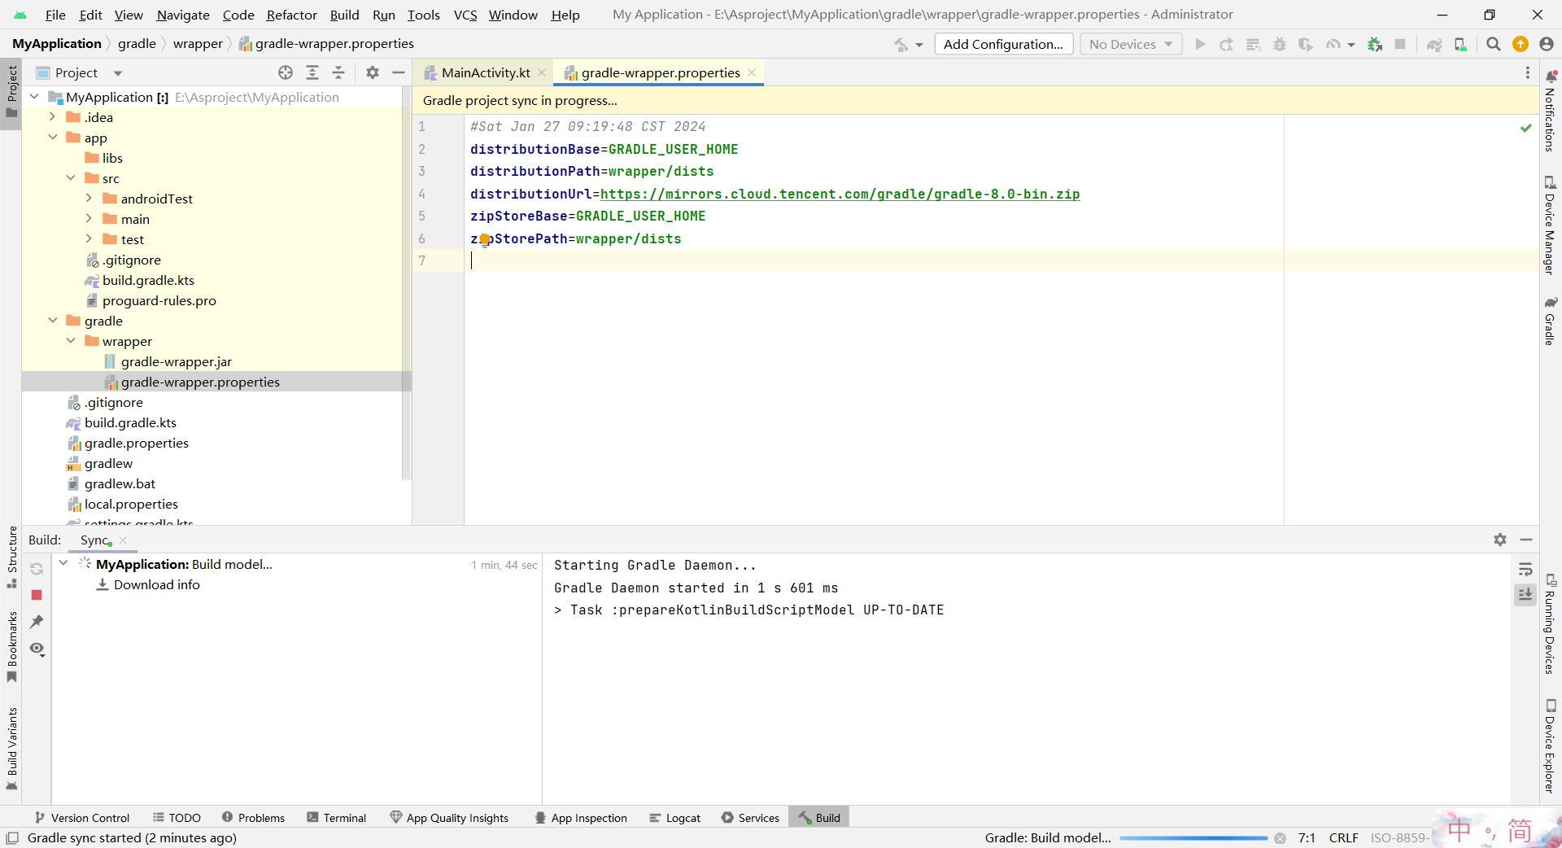Click the Apply Changes and Restart Activity icon
Viewport: 1562px width, 848px height.
click(x=1226, y=44)
